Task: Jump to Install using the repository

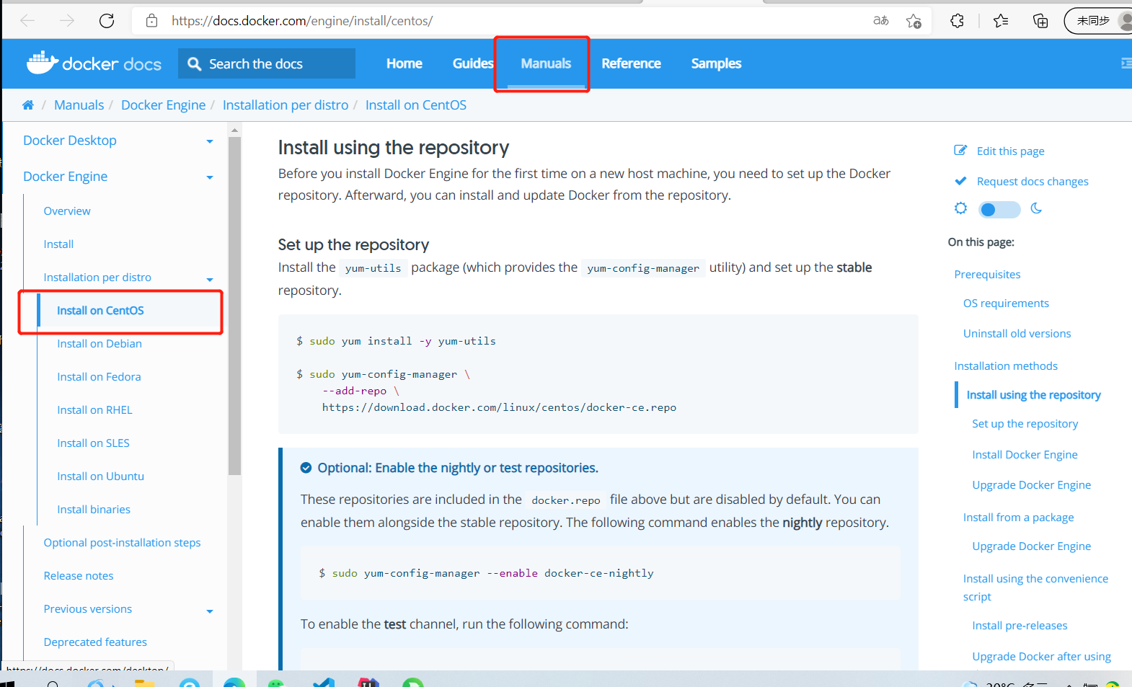Action: tap(1033, 395)
